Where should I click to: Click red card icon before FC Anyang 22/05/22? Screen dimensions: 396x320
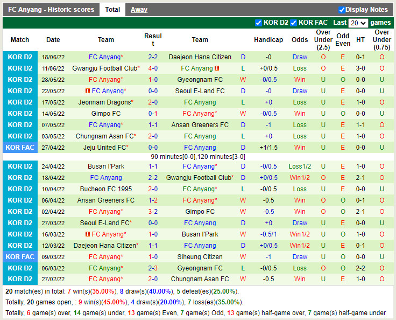click(87, 91)
